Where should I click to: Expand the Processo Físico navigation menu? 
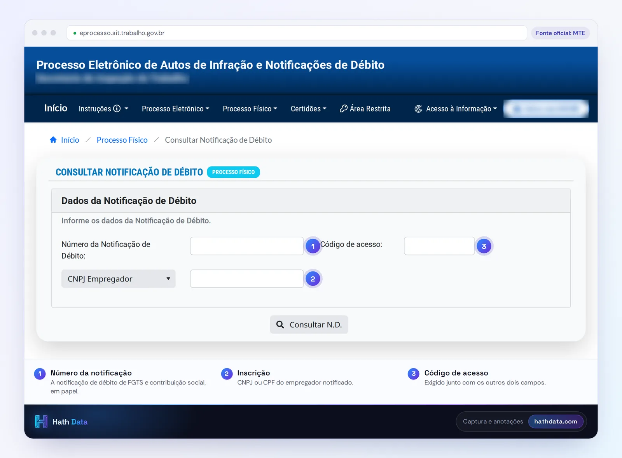pyautogui.click(x=250, y=108)
